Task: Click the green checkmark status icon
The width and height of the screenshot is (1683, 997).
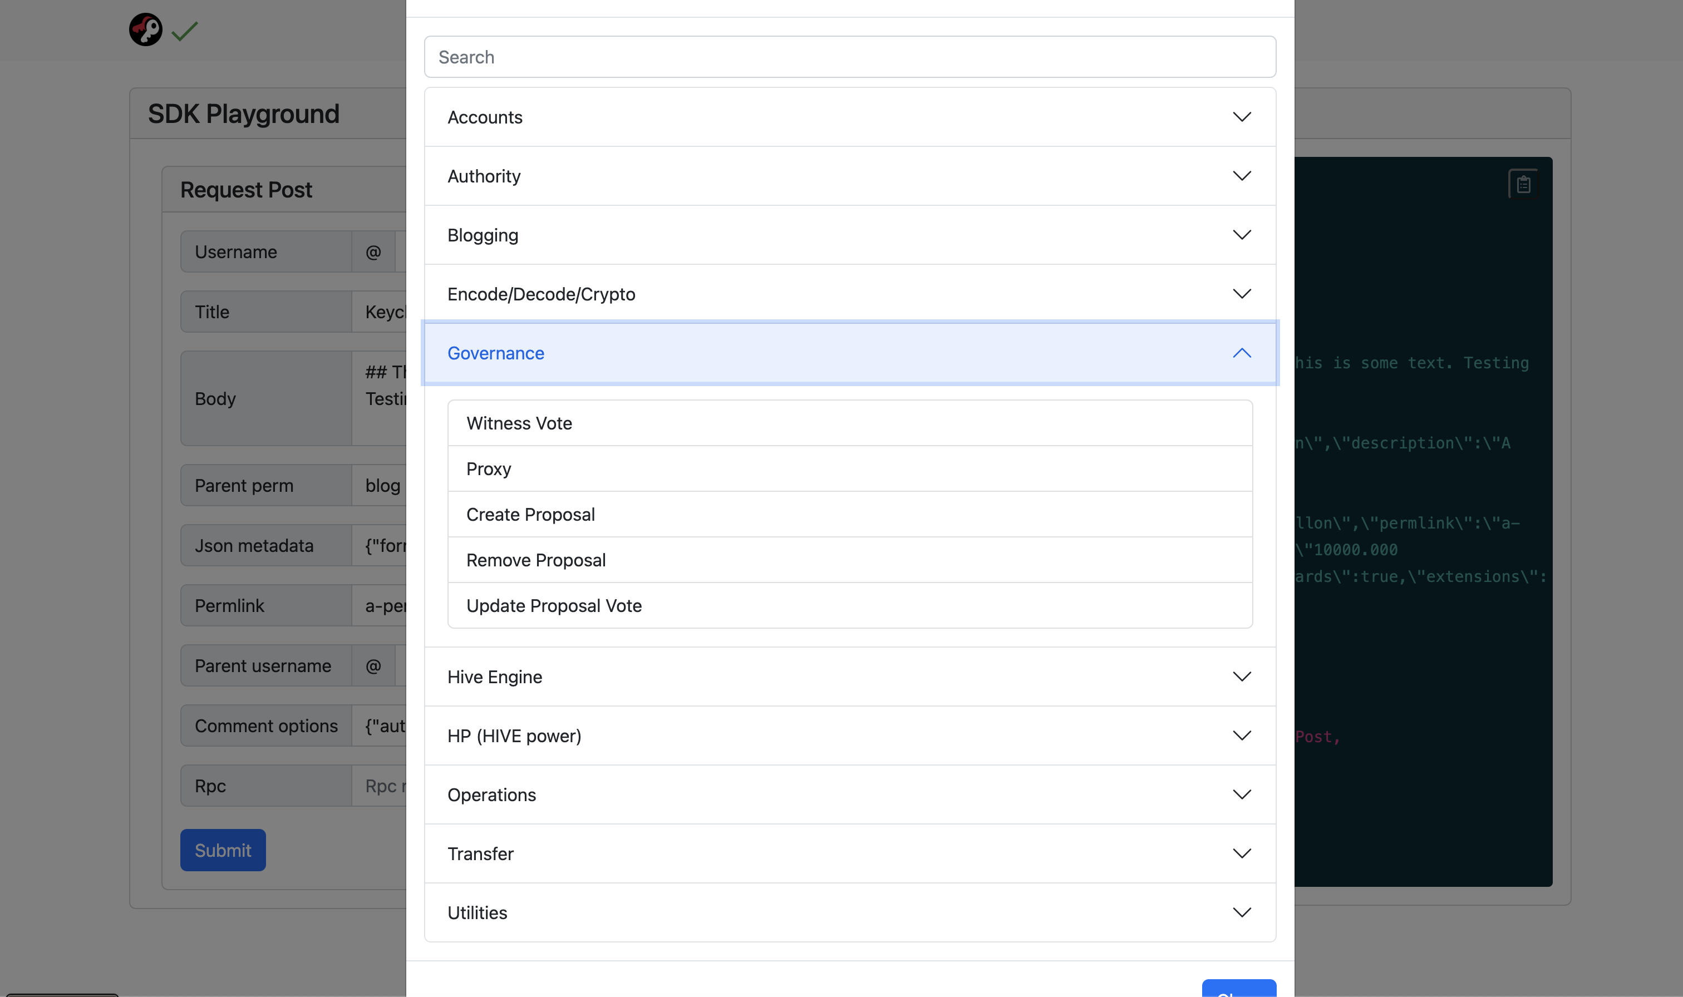Action: click(185, 31)
